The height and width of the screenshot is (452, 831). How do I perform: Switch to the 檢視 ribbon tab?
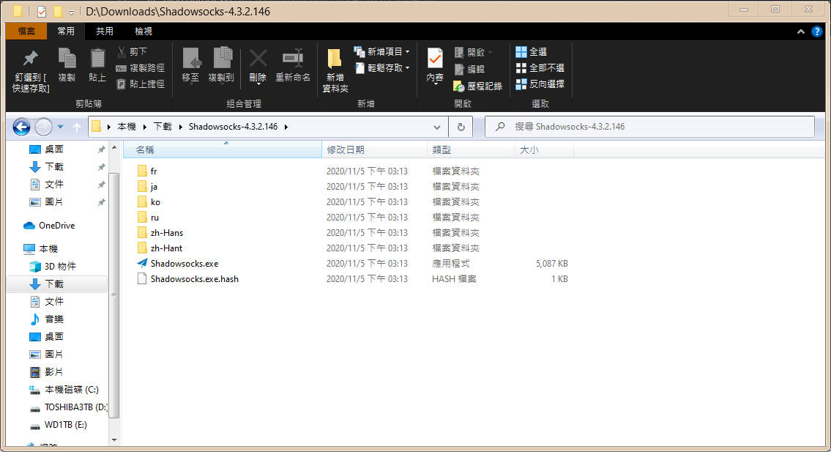coord(143,31)
